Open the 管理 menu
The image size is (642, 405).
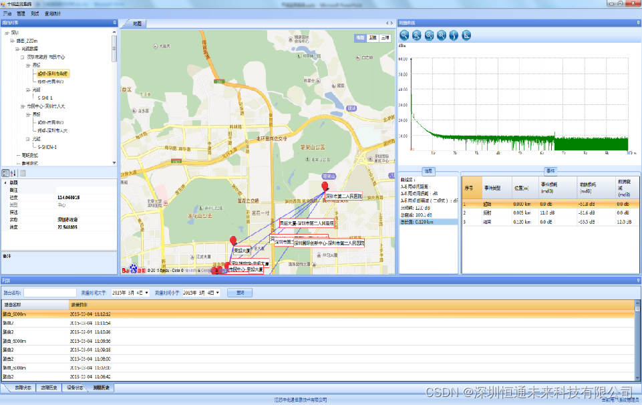tap(21, 13)
